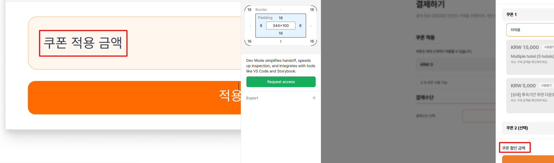Click the orange 적용 button in the design canvas
This screenshot has width=554, height=163.
pyautogui.click(x=134, y=98)
